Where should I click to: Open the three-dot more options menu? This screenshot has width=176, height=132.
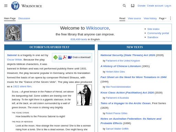(170, 18)
